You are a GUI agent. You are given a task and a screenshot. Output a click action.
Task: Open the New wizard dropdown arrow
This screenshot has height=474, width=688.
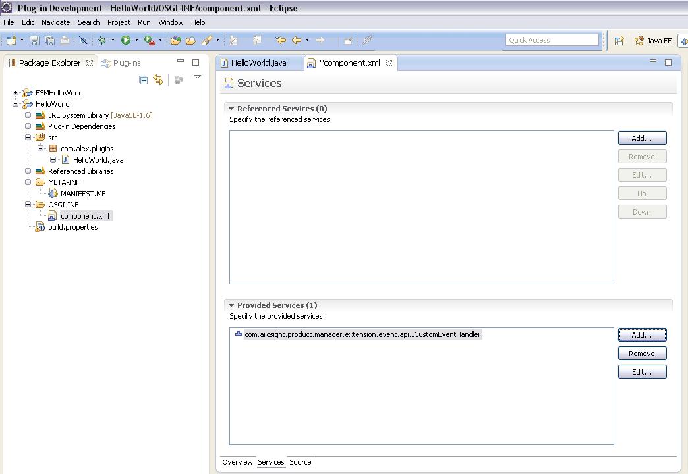tap(22, 40)
